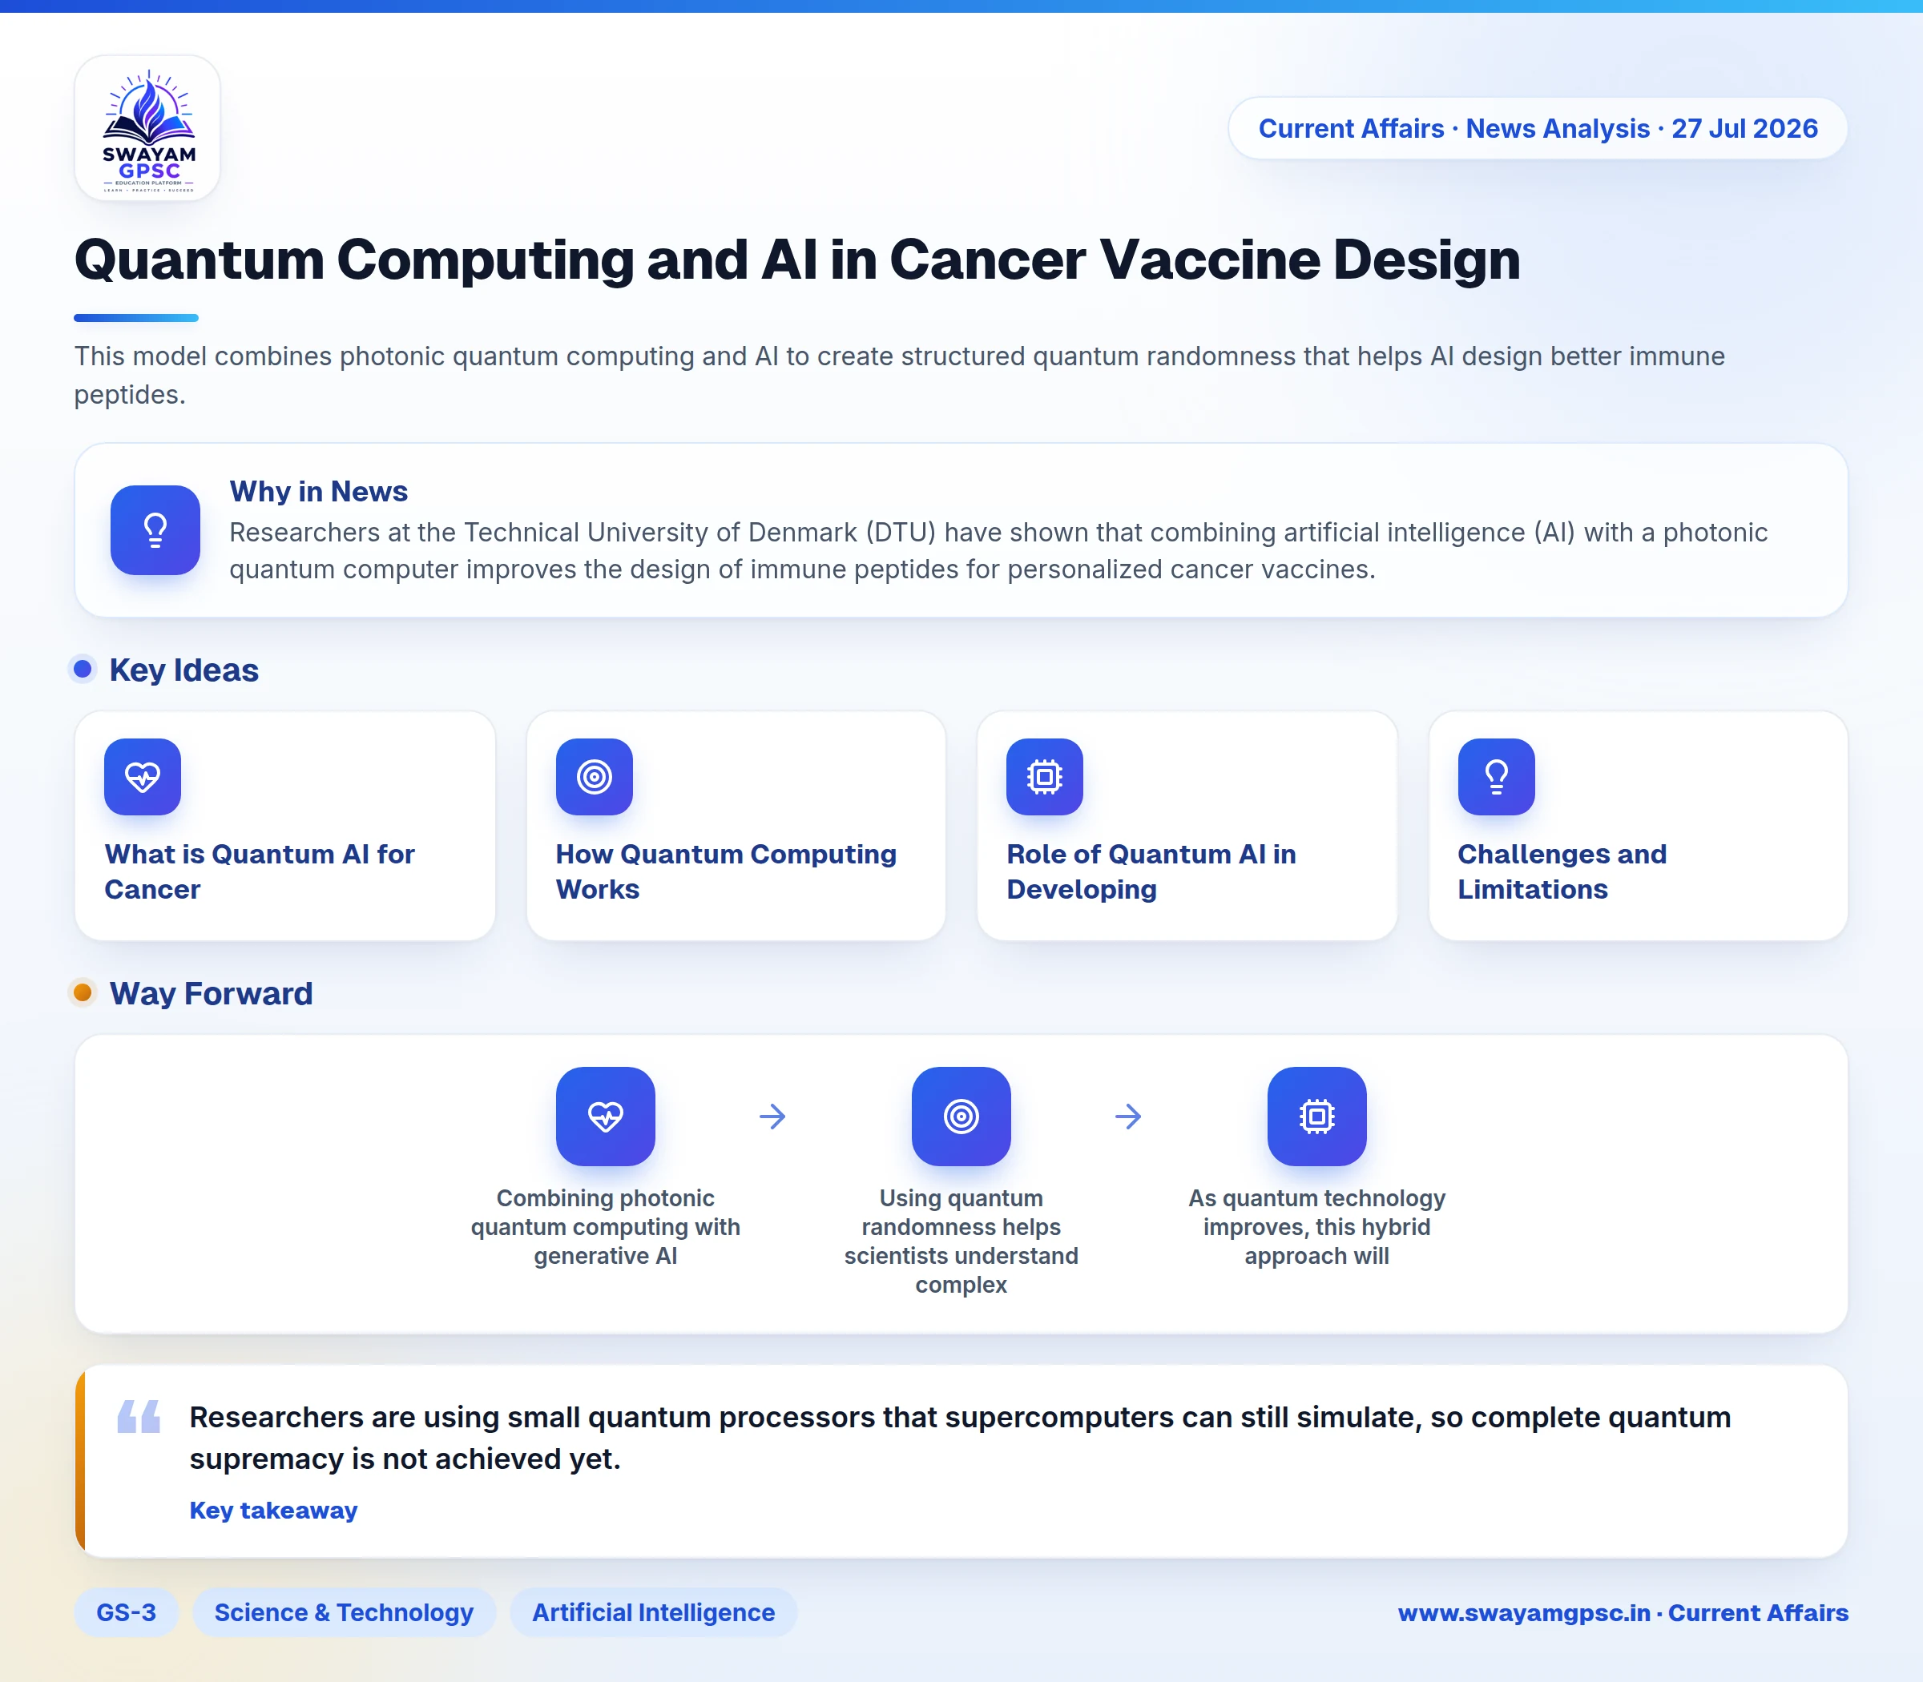Click the target icon above Using quantum randomness step

(x=961, y=1116)
